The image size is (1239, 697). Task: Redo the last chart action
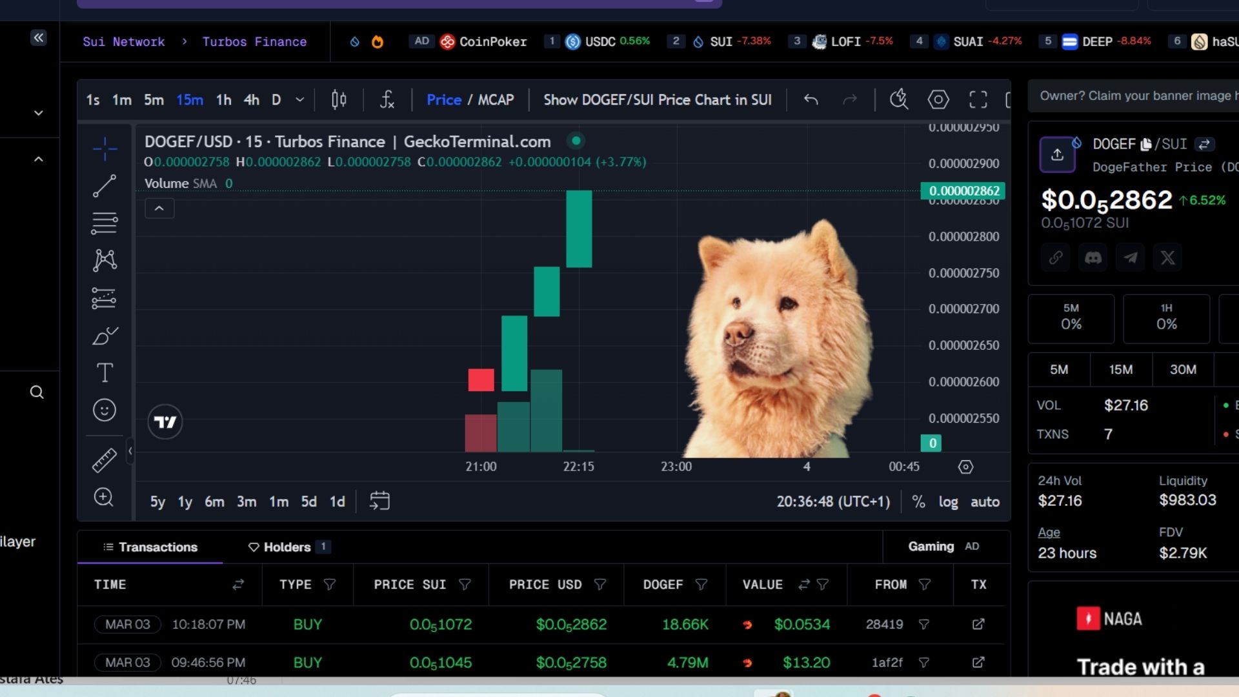point(851,99)
